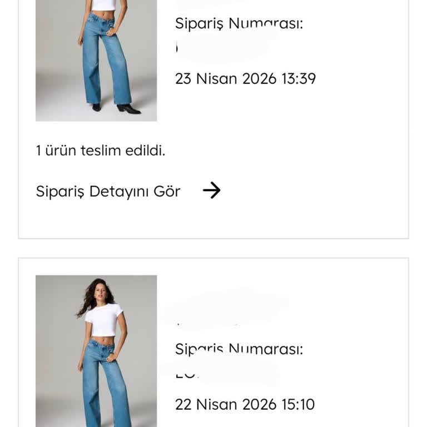Open the Sipariş Detayını Gör link

[108, 191]
